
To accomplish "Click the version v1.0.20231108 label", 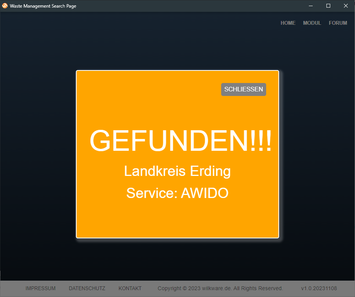I will pyautogui.click(x=319, y=288).
